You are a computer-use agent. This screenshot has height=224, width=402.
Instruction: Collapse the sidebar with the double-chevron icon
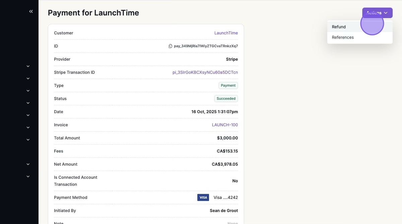(x=31, y=11)
